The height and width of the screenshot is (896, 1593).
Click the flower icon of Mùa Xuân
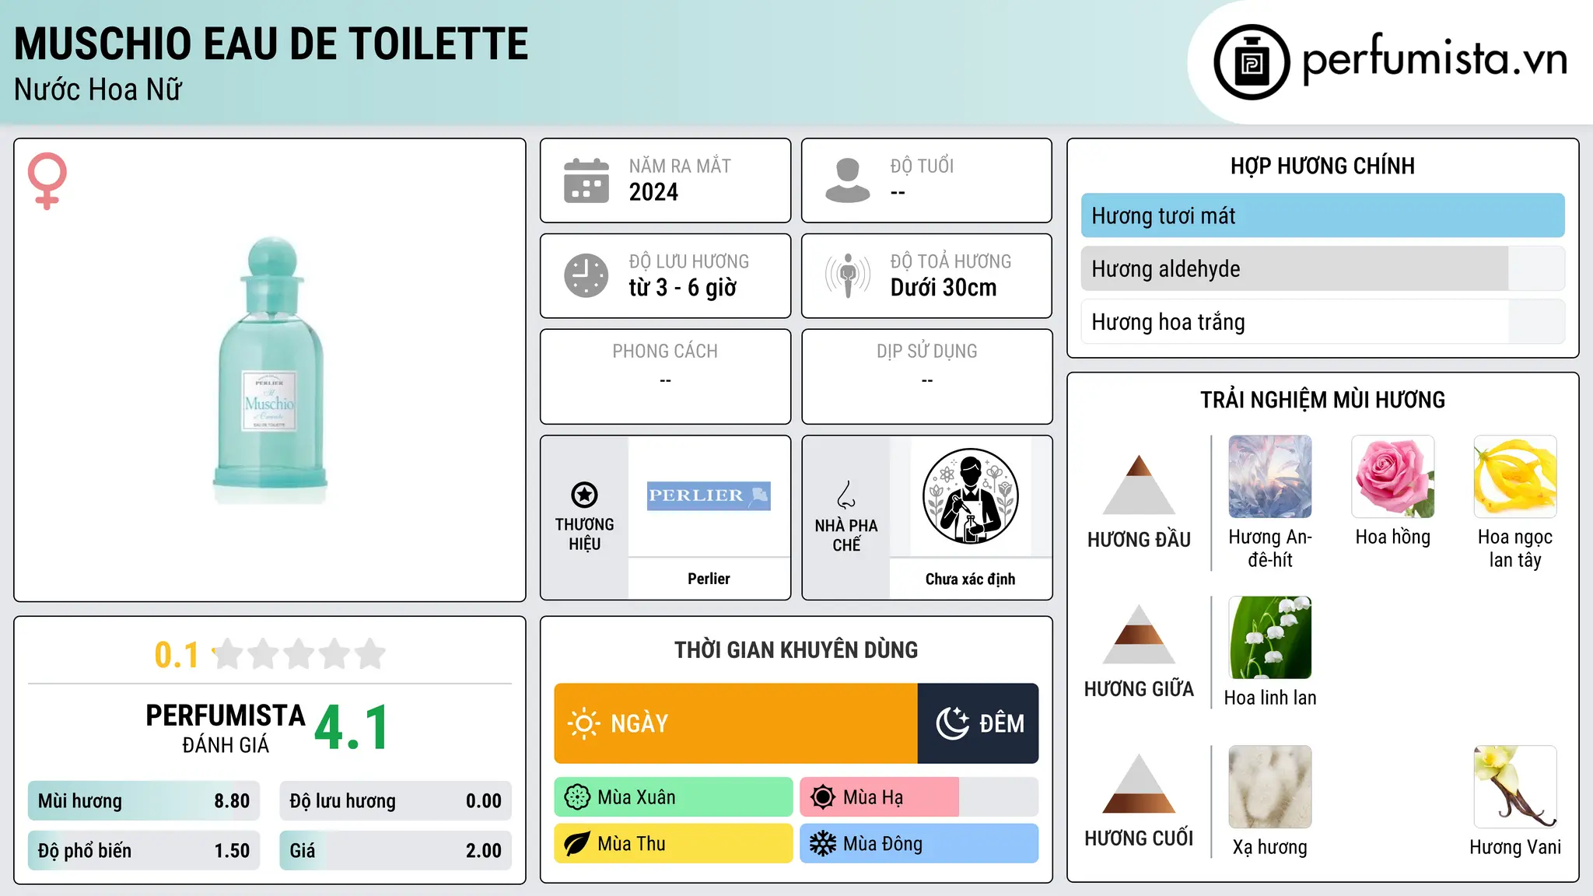tap(577, 797)
